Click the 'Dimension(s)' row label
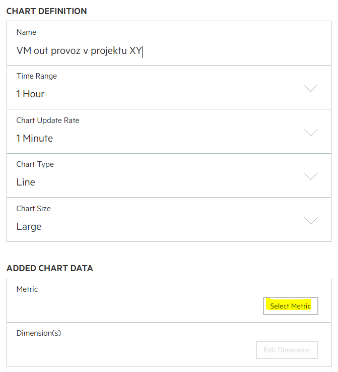This screenshot has width=338, height=372. tap(39, 333)
